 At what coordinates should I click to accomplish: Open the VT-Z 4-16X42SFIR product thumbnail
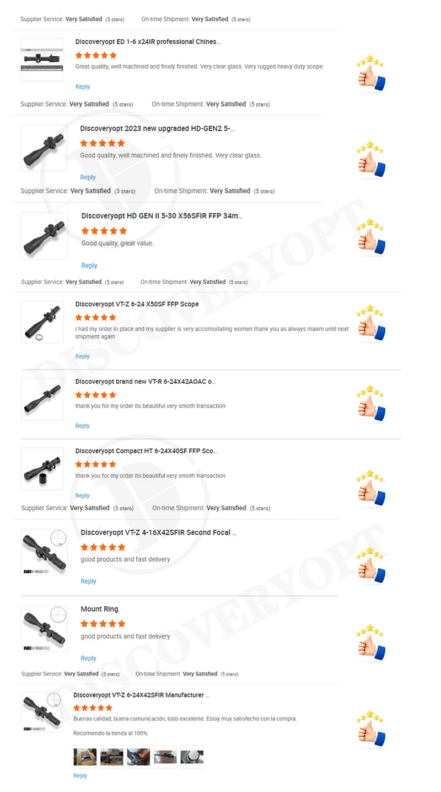44,552
